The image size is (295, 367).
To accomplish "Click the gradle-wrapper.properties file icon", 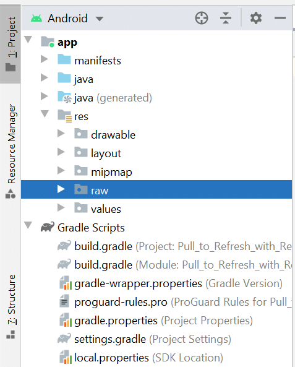I will pyautogui.click(x=65, y=282).
